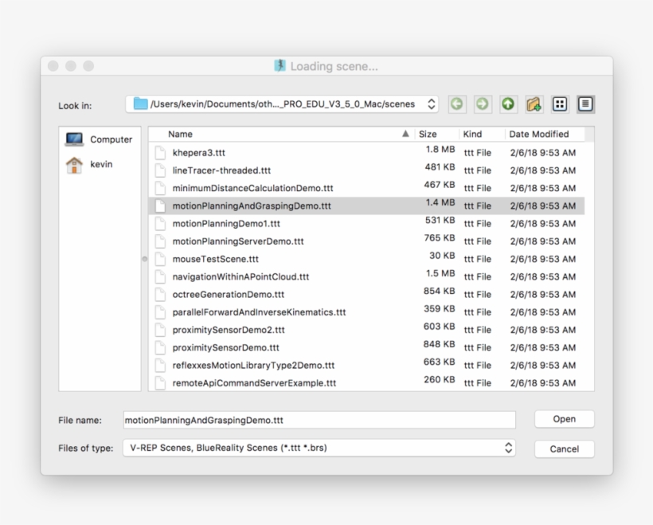Open the selected scene file

coord(564,418)
